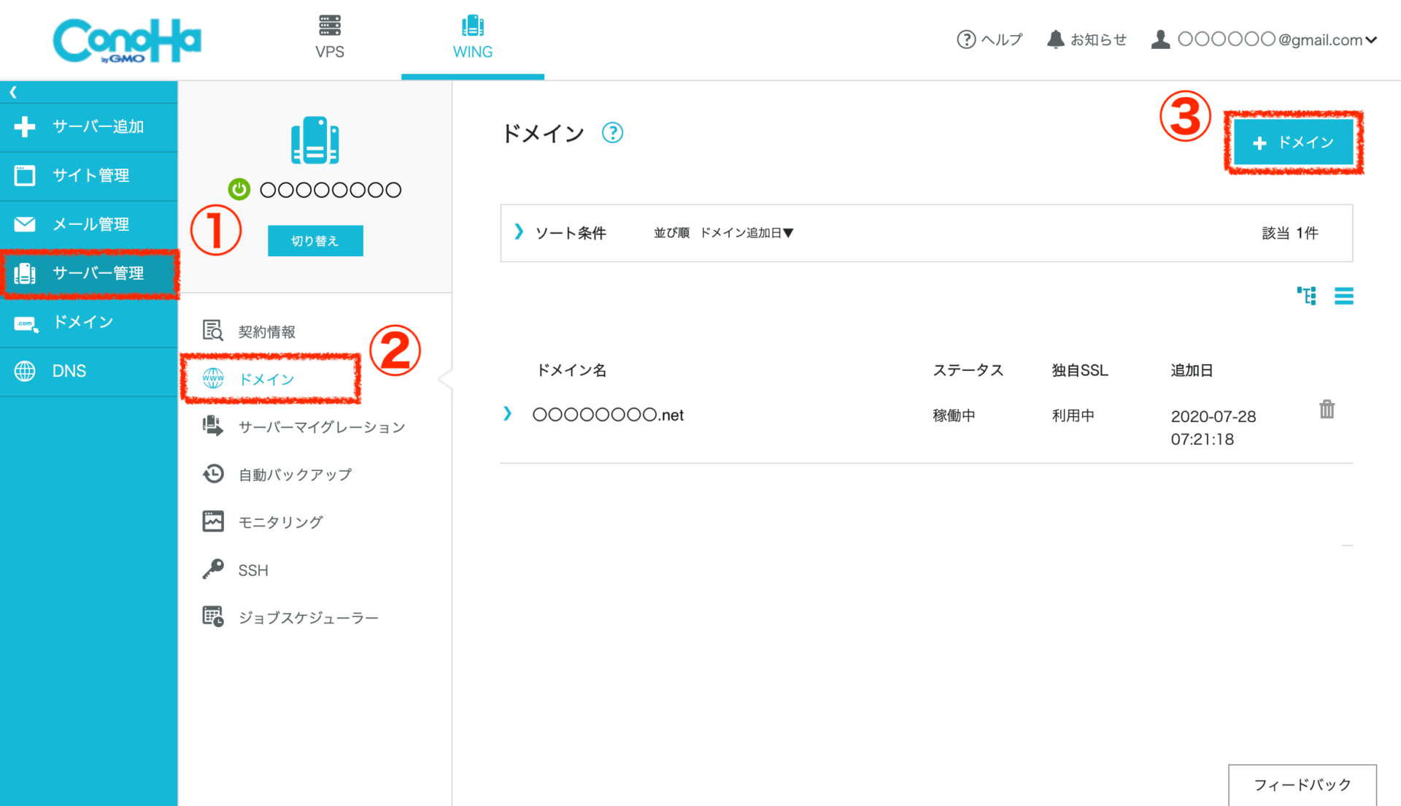Switch to tree view layout icon
Viewport: 1401px width, 806px height.
(x=1306, y=296)
